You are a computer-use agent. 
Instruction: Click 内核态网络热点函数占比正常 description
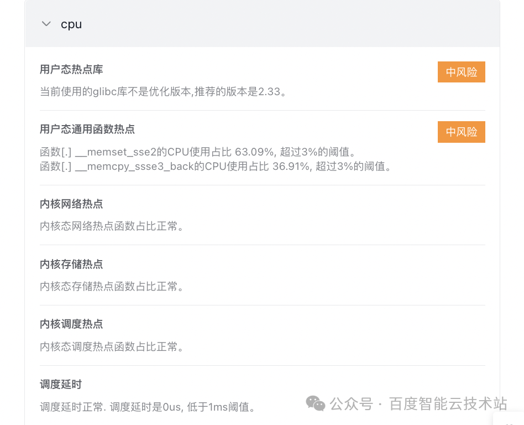112,226
